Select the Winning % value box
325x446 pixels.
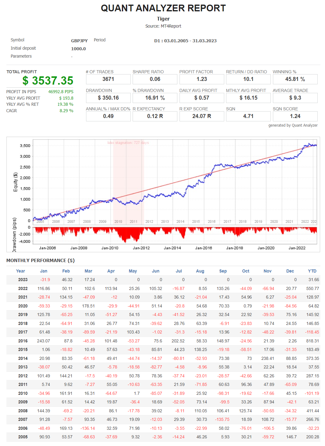(x=295, y=79)
